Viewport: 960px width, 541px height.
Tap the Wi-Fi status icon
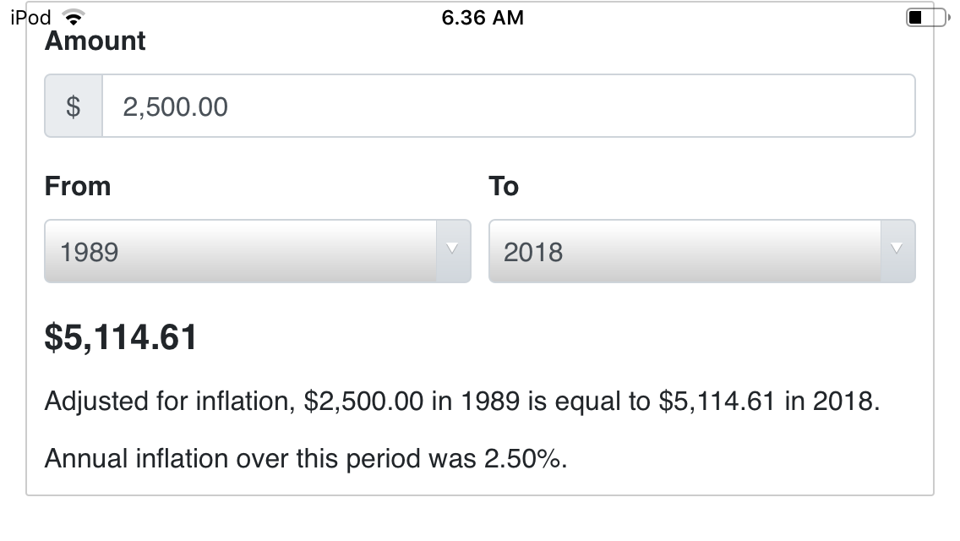pos(74,17)
